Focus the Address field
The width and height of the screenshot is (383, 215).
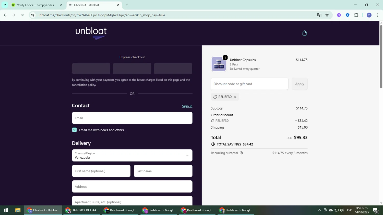(x=132, y=186)
